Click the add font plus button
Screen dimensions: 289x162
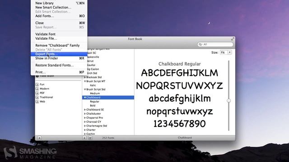click(x=84, y=138)
